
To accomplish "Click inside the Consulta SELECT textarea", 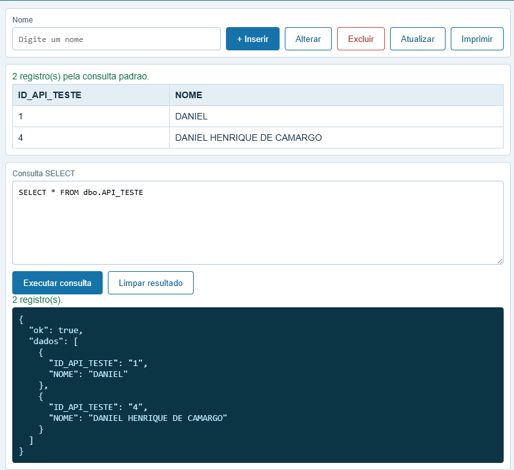I will click(x=258, y=223).
